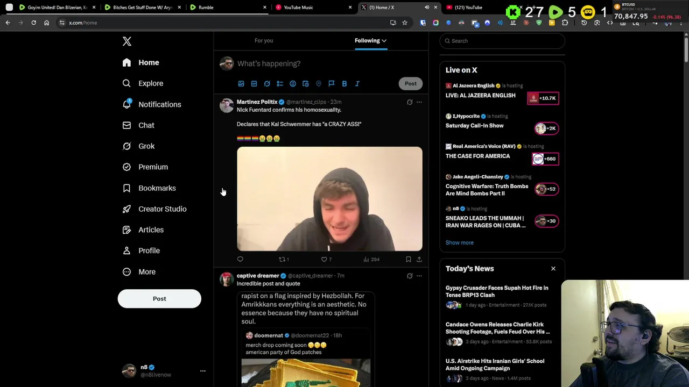
Task: Tag location icon in composer
Action: pyautogui.click(x=319, y=84)
